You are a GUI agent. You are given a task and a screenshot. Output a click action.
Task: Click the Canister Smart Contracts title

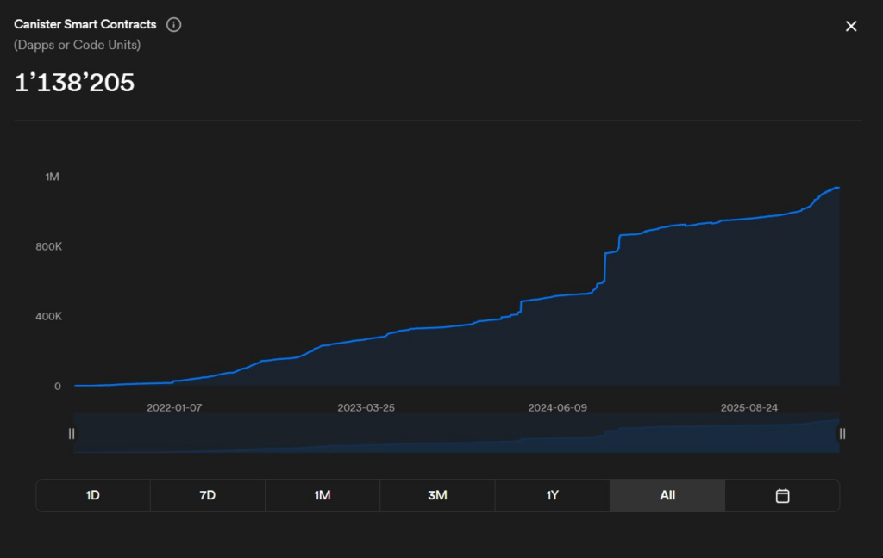tap(85, 24)
